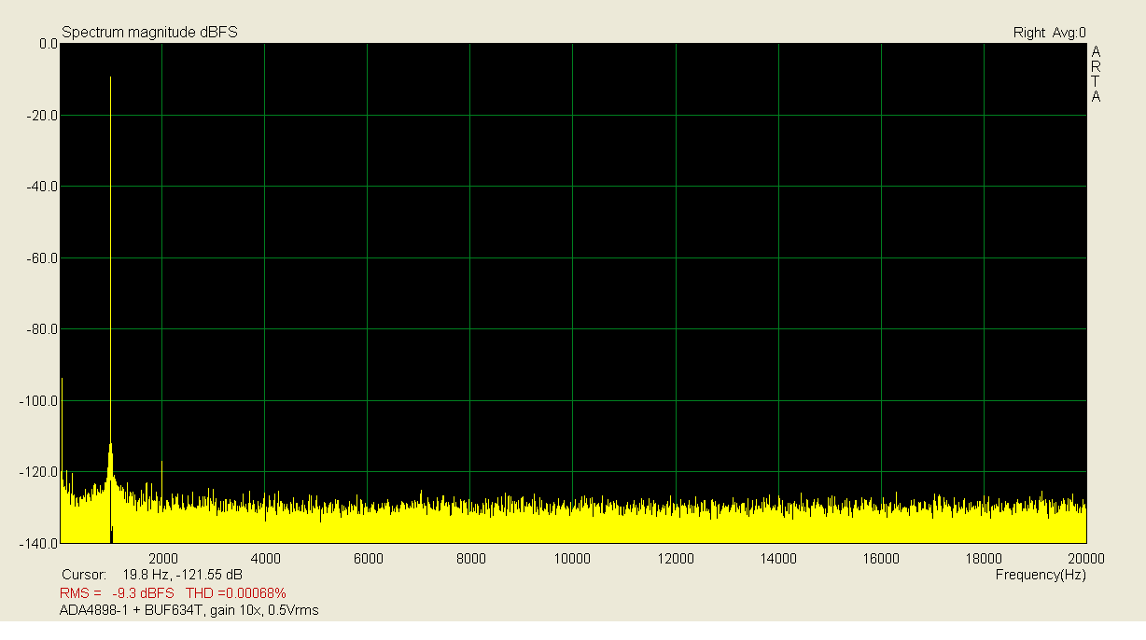Screen dimensions: 1146x640
Task: Click the 12000 Hz x-axis label
Action: [676, 559]
